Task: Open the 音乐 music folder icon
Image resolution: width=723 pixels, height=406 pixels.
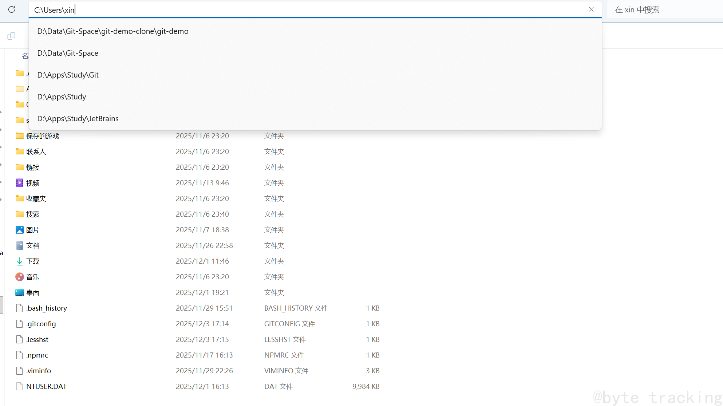Action: [x=20, y=277]
